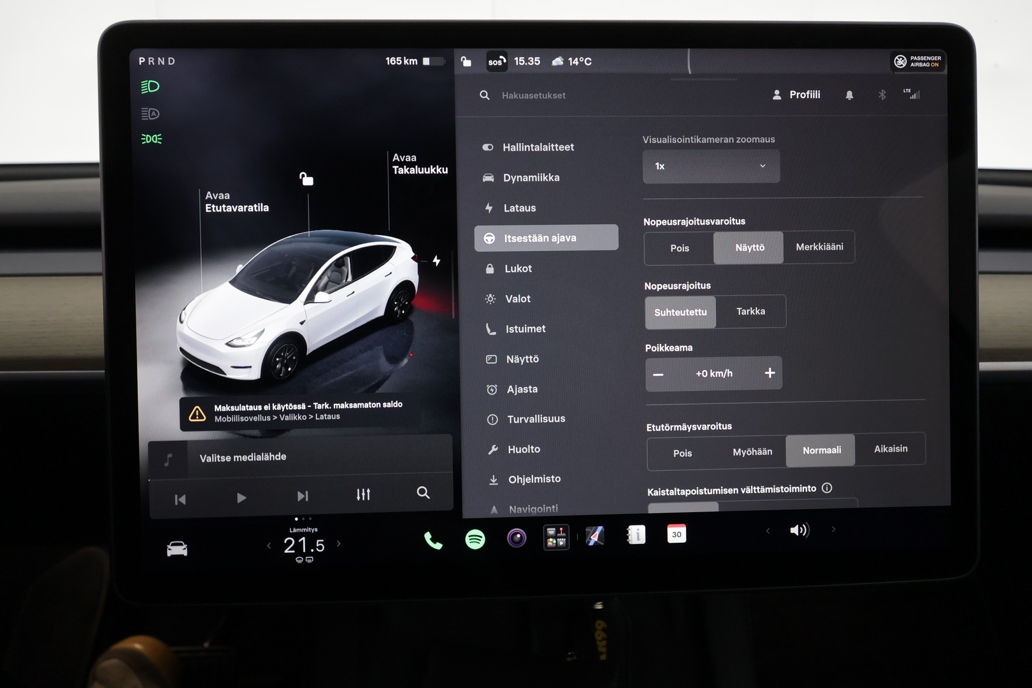Image resolution: width=1032 pixels, height=688 pixels.
Task: Decrease Poikkeama offset with minus button
Action: 659,374
